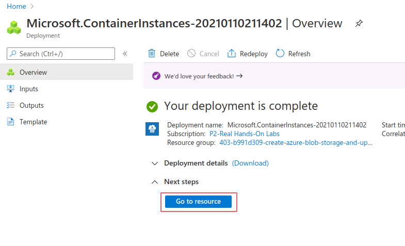Click the Refresh toolbar label
Screen dimensions: 405x246
tap(299, 54)
